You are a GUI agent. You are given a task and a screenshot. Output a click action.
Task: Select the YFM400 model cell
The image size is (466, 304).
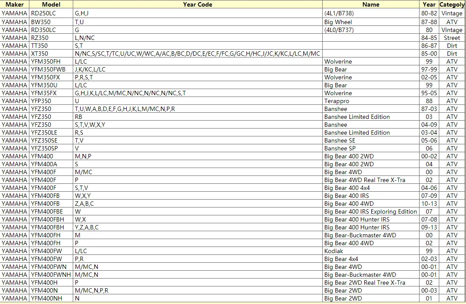[x=51, y=156]
